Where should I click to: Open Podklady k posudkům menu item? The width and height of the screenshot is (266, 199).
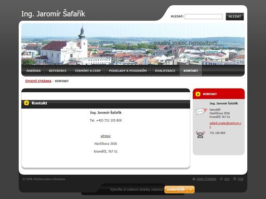128,70
